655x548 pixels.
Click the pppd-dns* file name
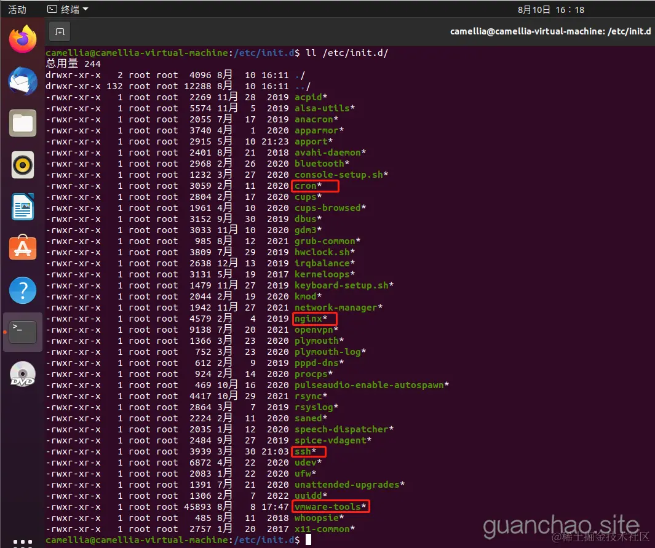point(319,363)
